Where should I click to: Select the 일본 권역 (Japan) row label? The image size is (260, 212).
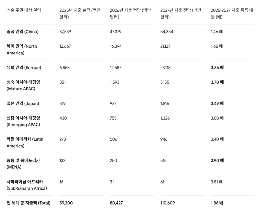tap(23, 103)
